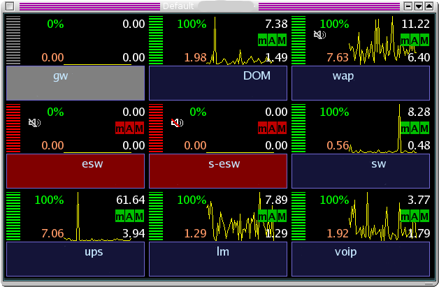The width and height of the screenshot is (439, 287).
Task: Click the 'A' indicator for wap
Action: pos(415,41)
